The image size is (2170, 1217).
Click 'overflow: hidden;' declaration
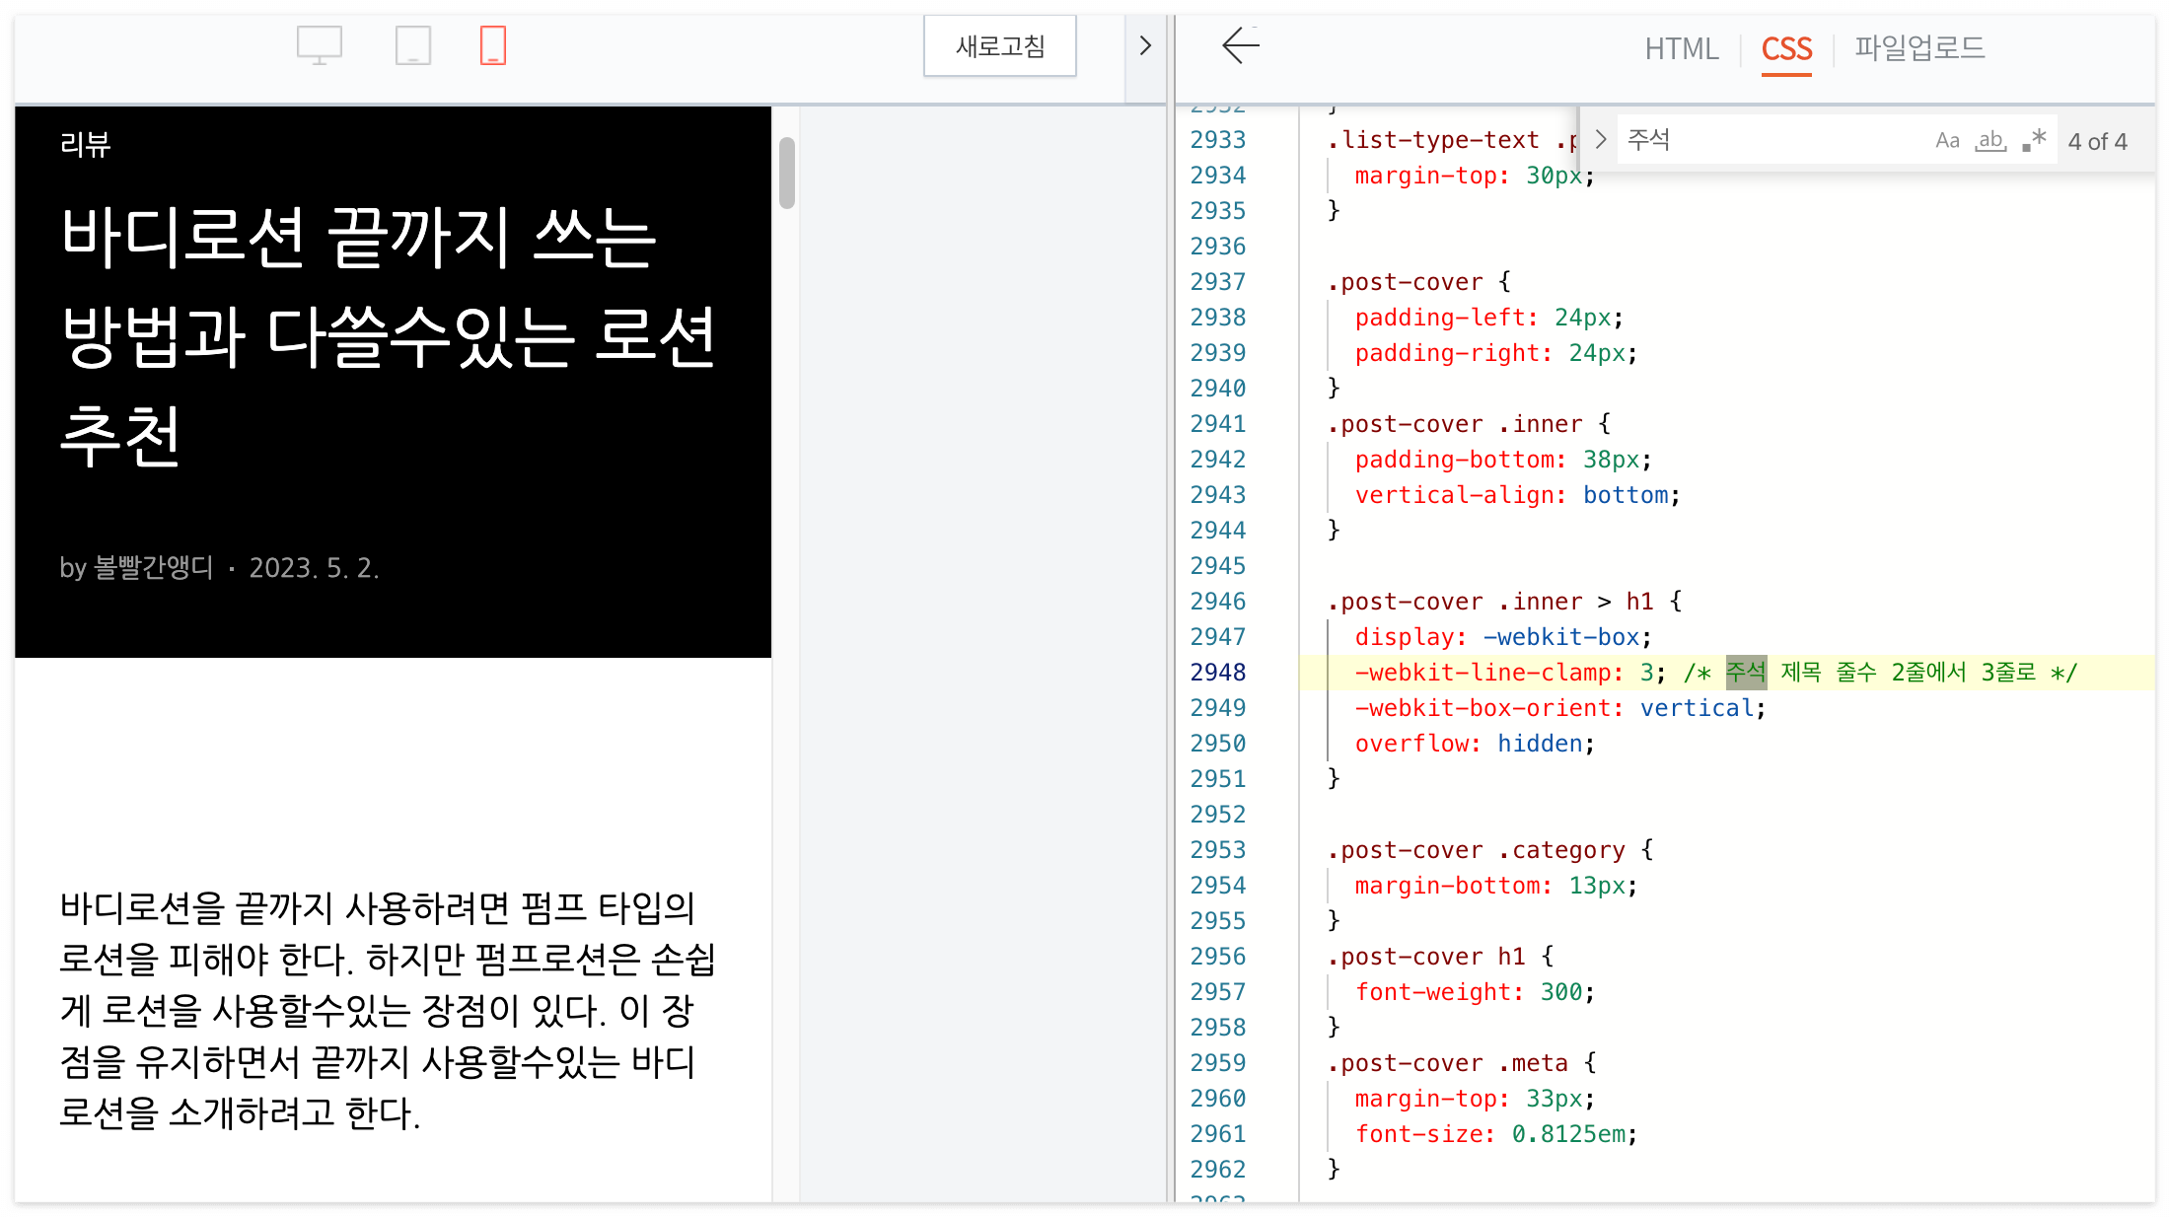click(x=1475, y=744)
